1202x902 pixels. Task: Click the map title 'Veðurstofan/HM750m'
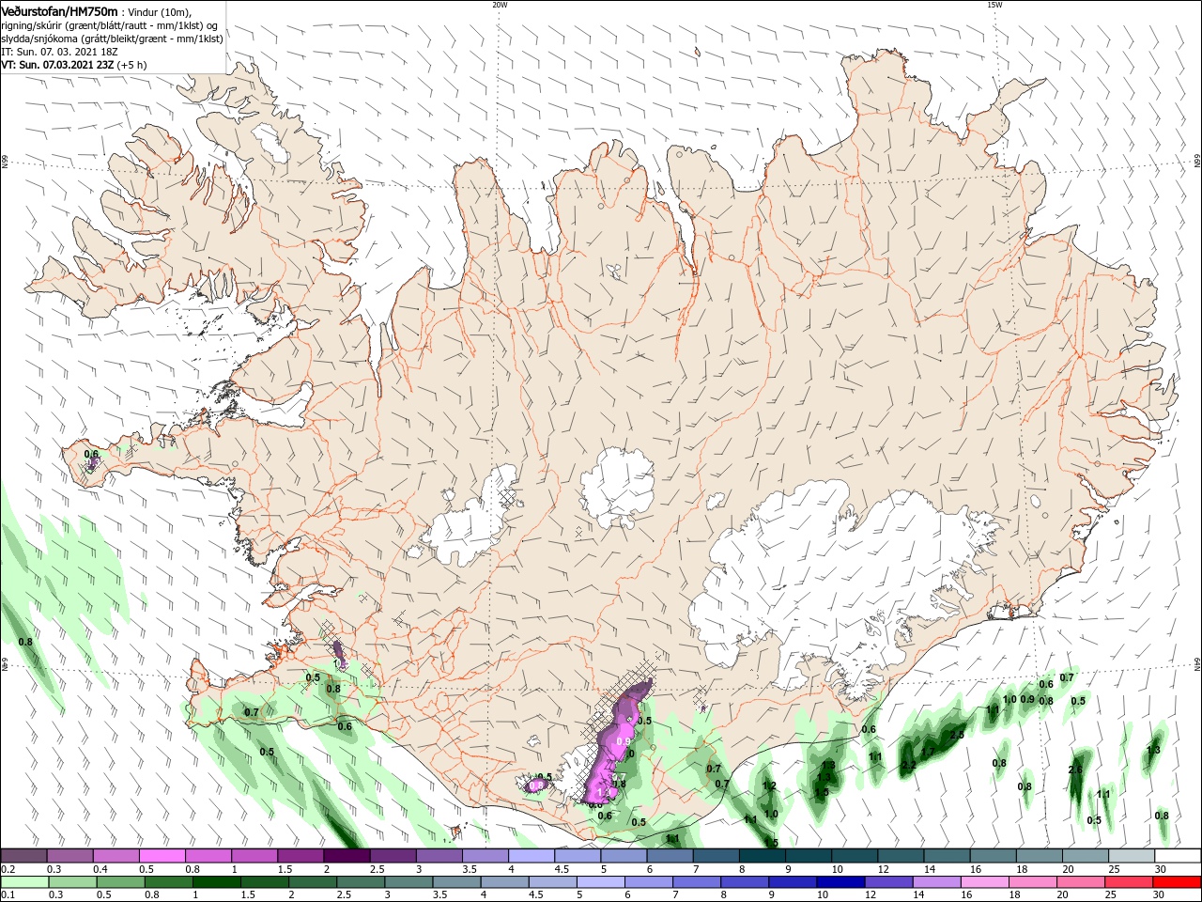60,11
